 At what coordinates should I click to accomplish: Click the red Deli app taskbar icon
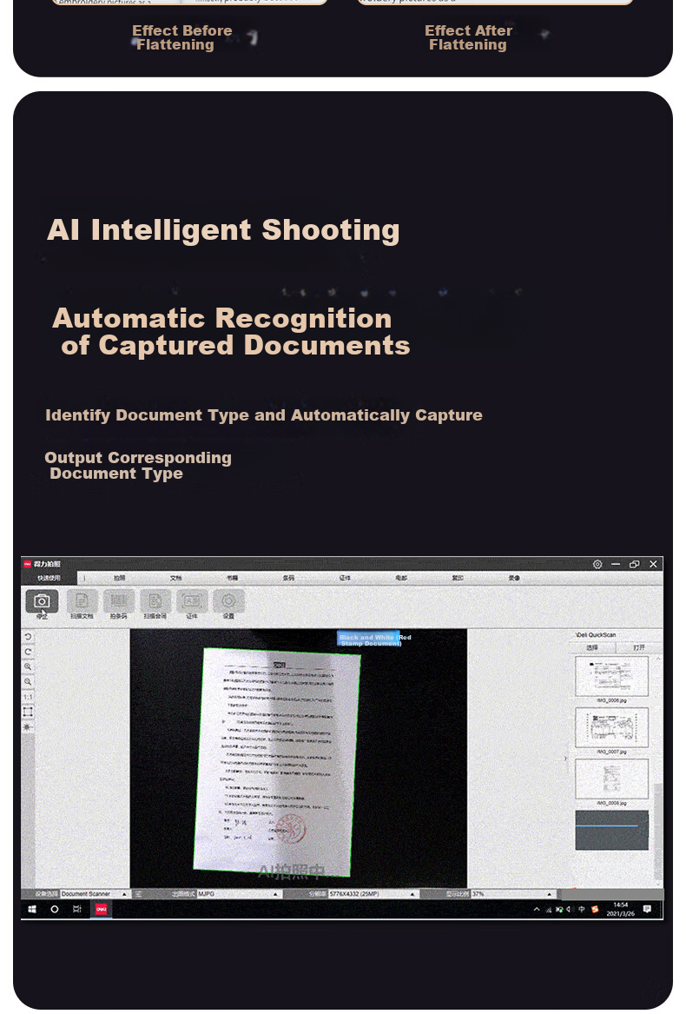101,909
